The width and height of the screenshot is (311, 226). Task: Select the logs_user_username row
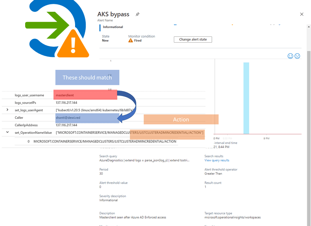tap(29, 95)
